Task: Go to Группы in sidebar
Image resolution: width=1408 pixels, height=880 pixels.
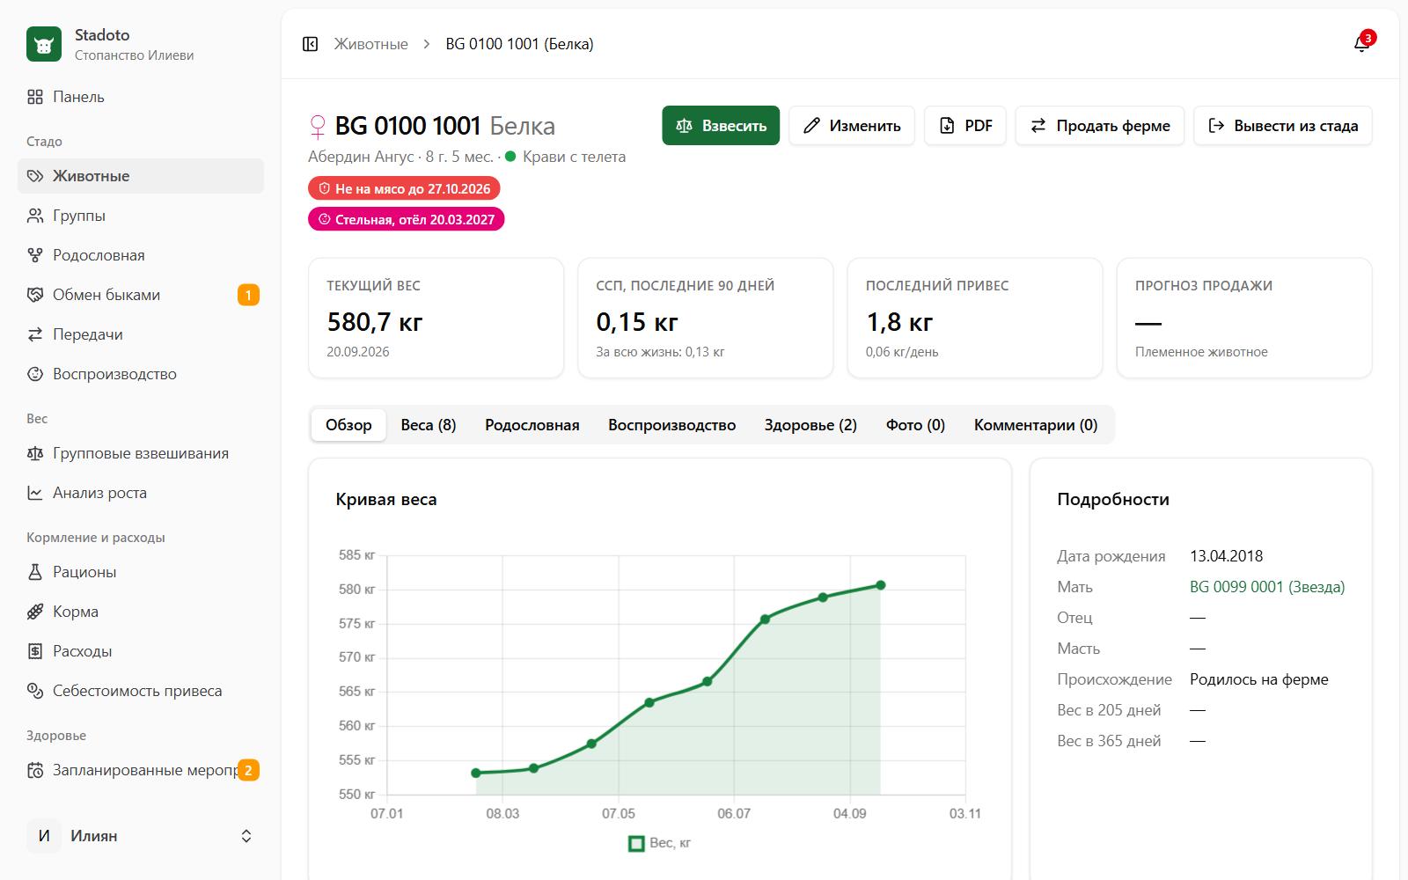Action: click(141, 216)
